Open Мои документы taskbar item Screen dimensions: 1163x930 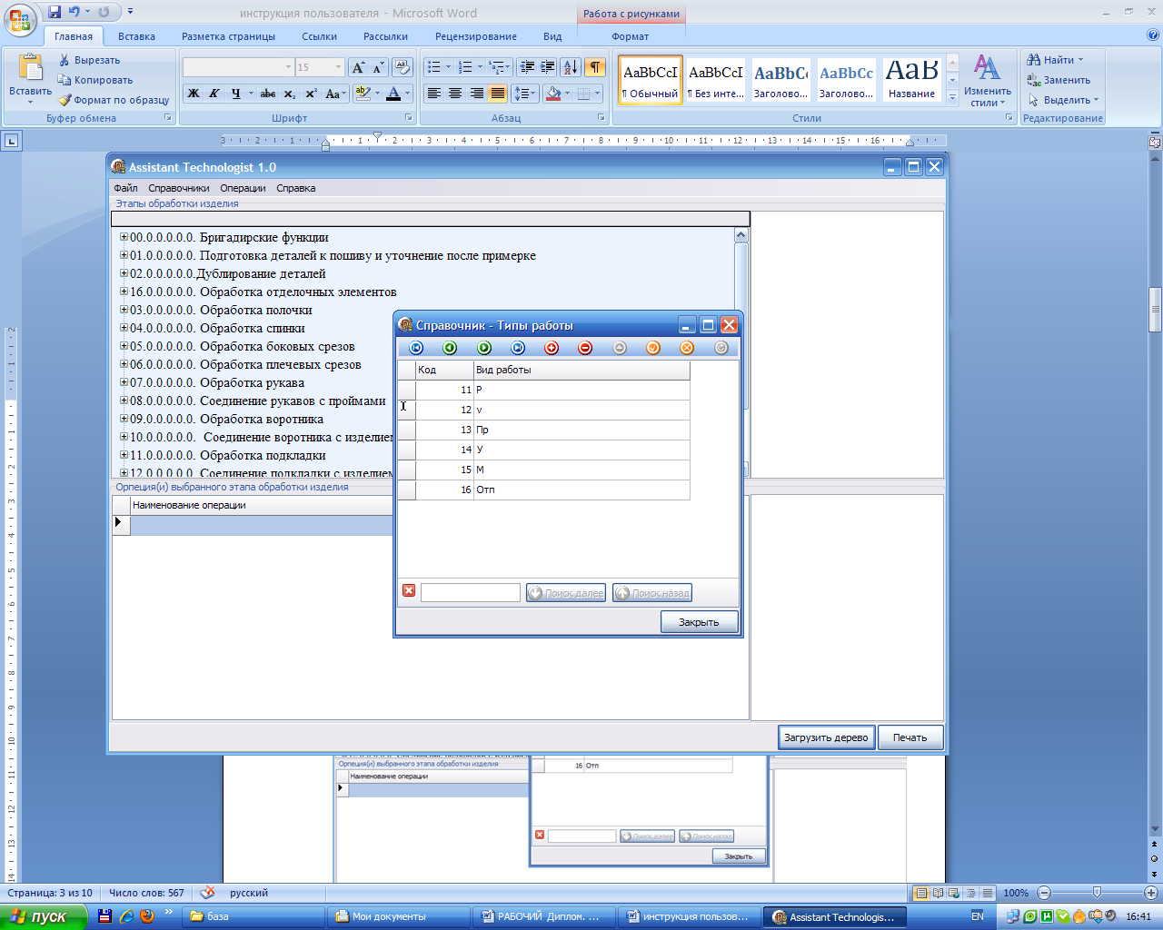click(398, 916)
